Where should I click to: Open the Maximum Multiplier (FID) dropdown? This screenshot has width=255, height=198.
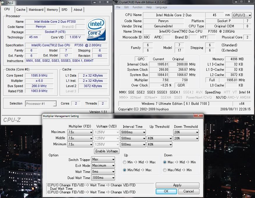coord(80,132)
